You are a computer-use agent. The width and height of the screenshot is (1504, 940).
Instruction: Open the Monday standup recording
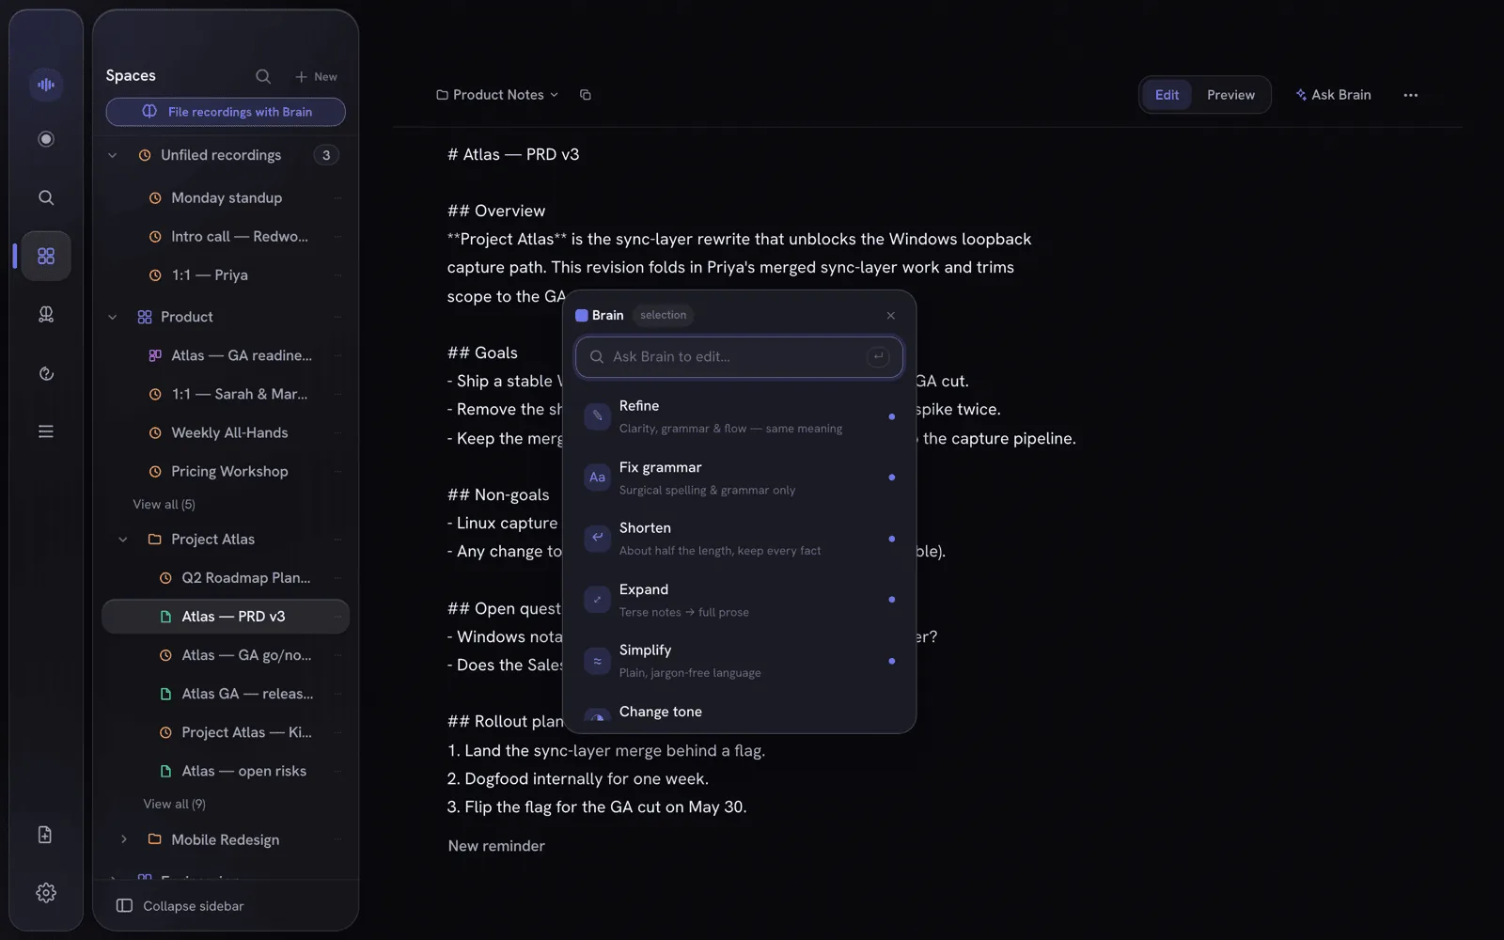pyautogui.click(x=226, y=198)
